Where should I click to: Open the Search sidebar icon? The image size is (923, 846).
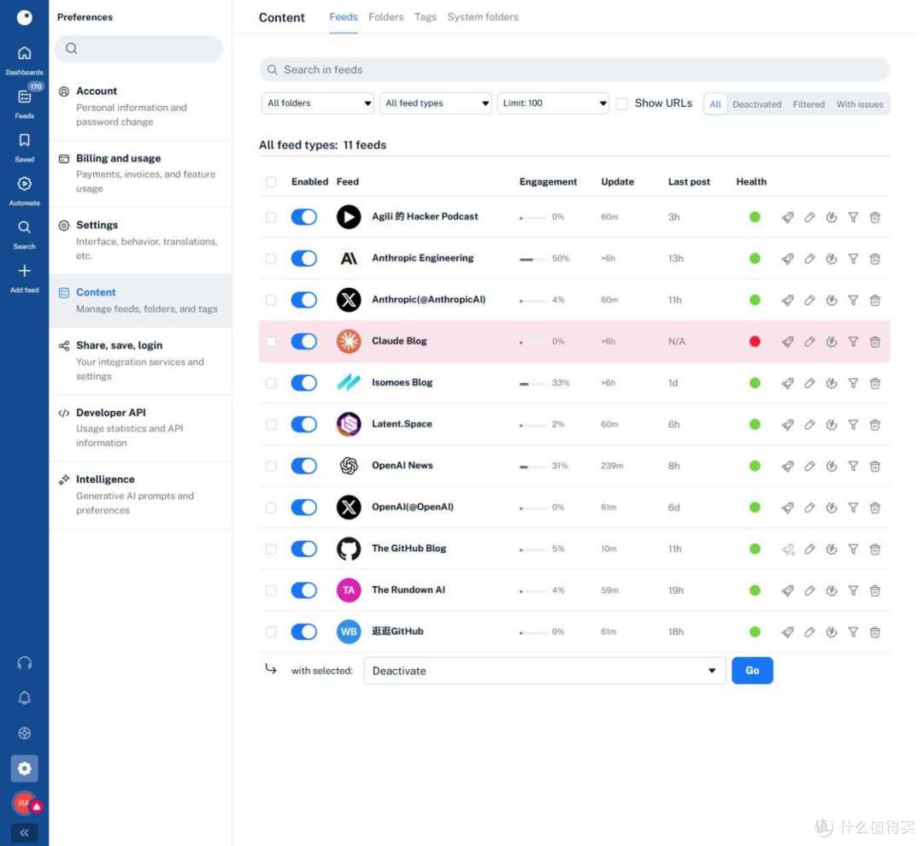(24, 234)
